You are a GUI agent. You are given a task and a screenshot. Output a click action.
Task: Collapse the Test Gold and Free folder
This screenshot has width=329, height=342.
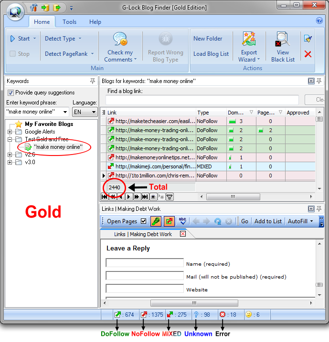point(10,139)
